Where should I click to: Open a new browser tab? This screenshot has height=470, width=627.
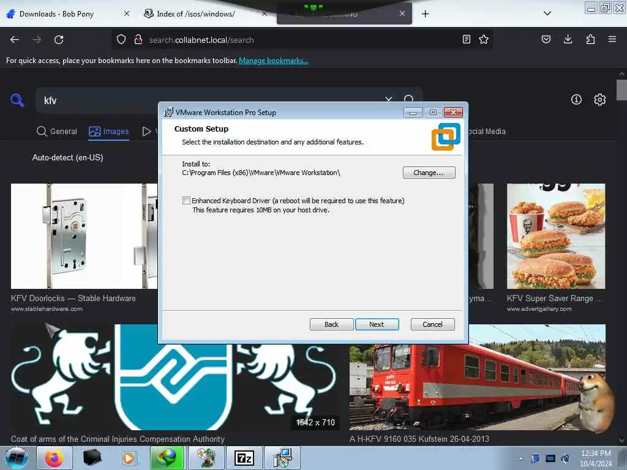click(x=425, y=14)
